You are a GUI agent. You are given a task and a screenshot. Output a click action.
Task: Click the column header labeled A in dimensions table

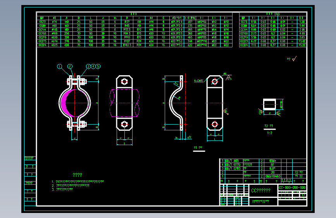[x=67, y=18]
